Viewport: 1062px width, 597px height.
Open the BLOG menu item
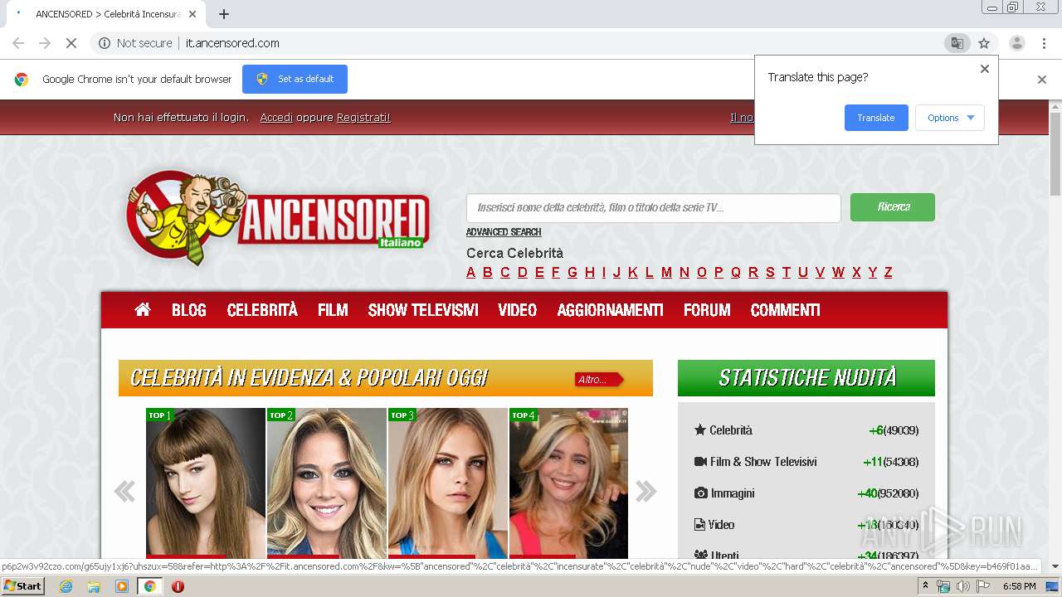[x=189, y=310]
